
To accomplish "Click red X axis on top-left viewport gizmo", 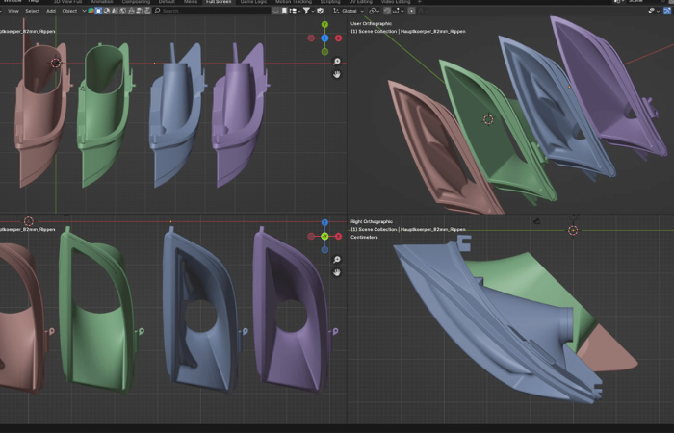I will tap(339, 38).
